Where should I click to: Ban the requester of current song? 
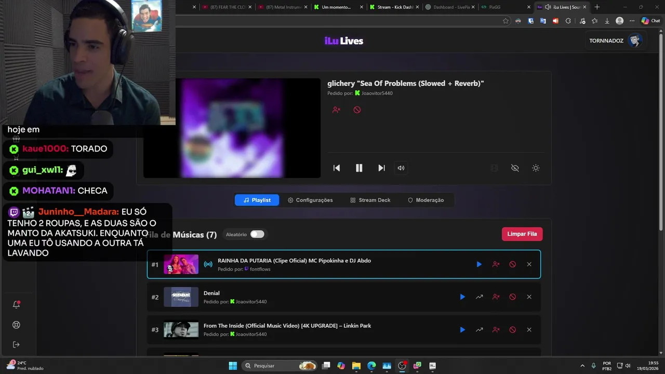point(336,110)
